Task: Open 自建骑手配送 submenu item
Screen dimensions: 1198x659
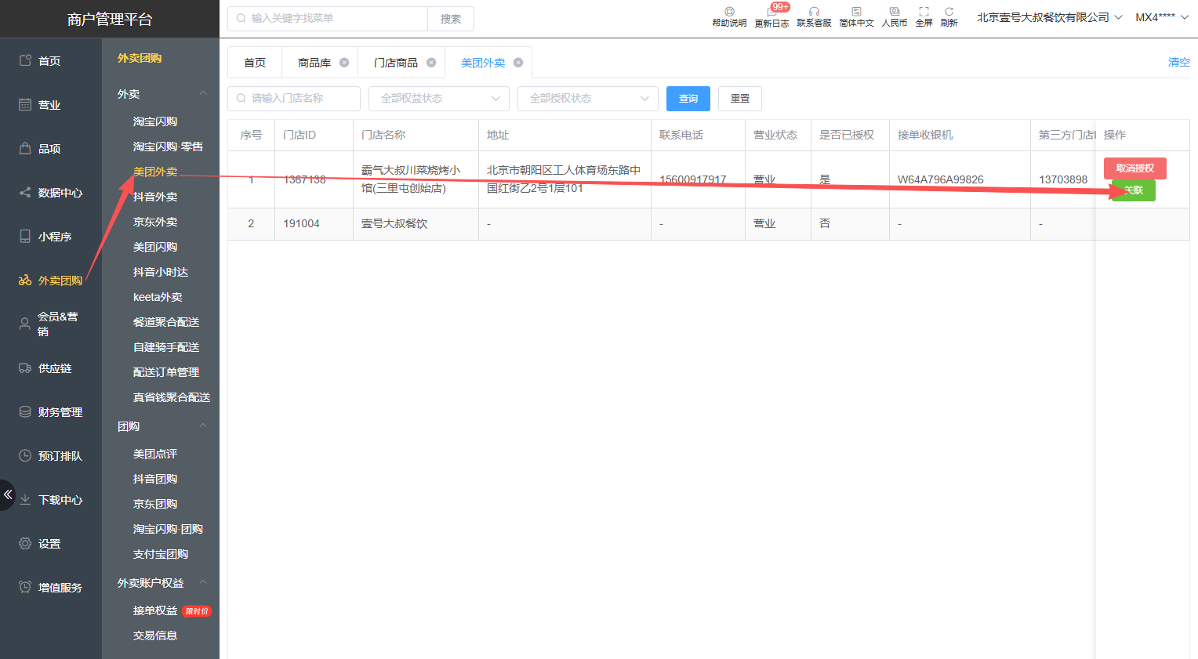Action: 166,347
